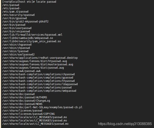
Task: Click the smbpasswd.so samba line
Action: coord(28,38)
